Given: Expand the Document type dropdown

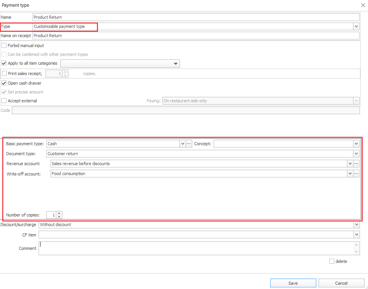Looking at the screenshot, I should (x=356, y=154).
